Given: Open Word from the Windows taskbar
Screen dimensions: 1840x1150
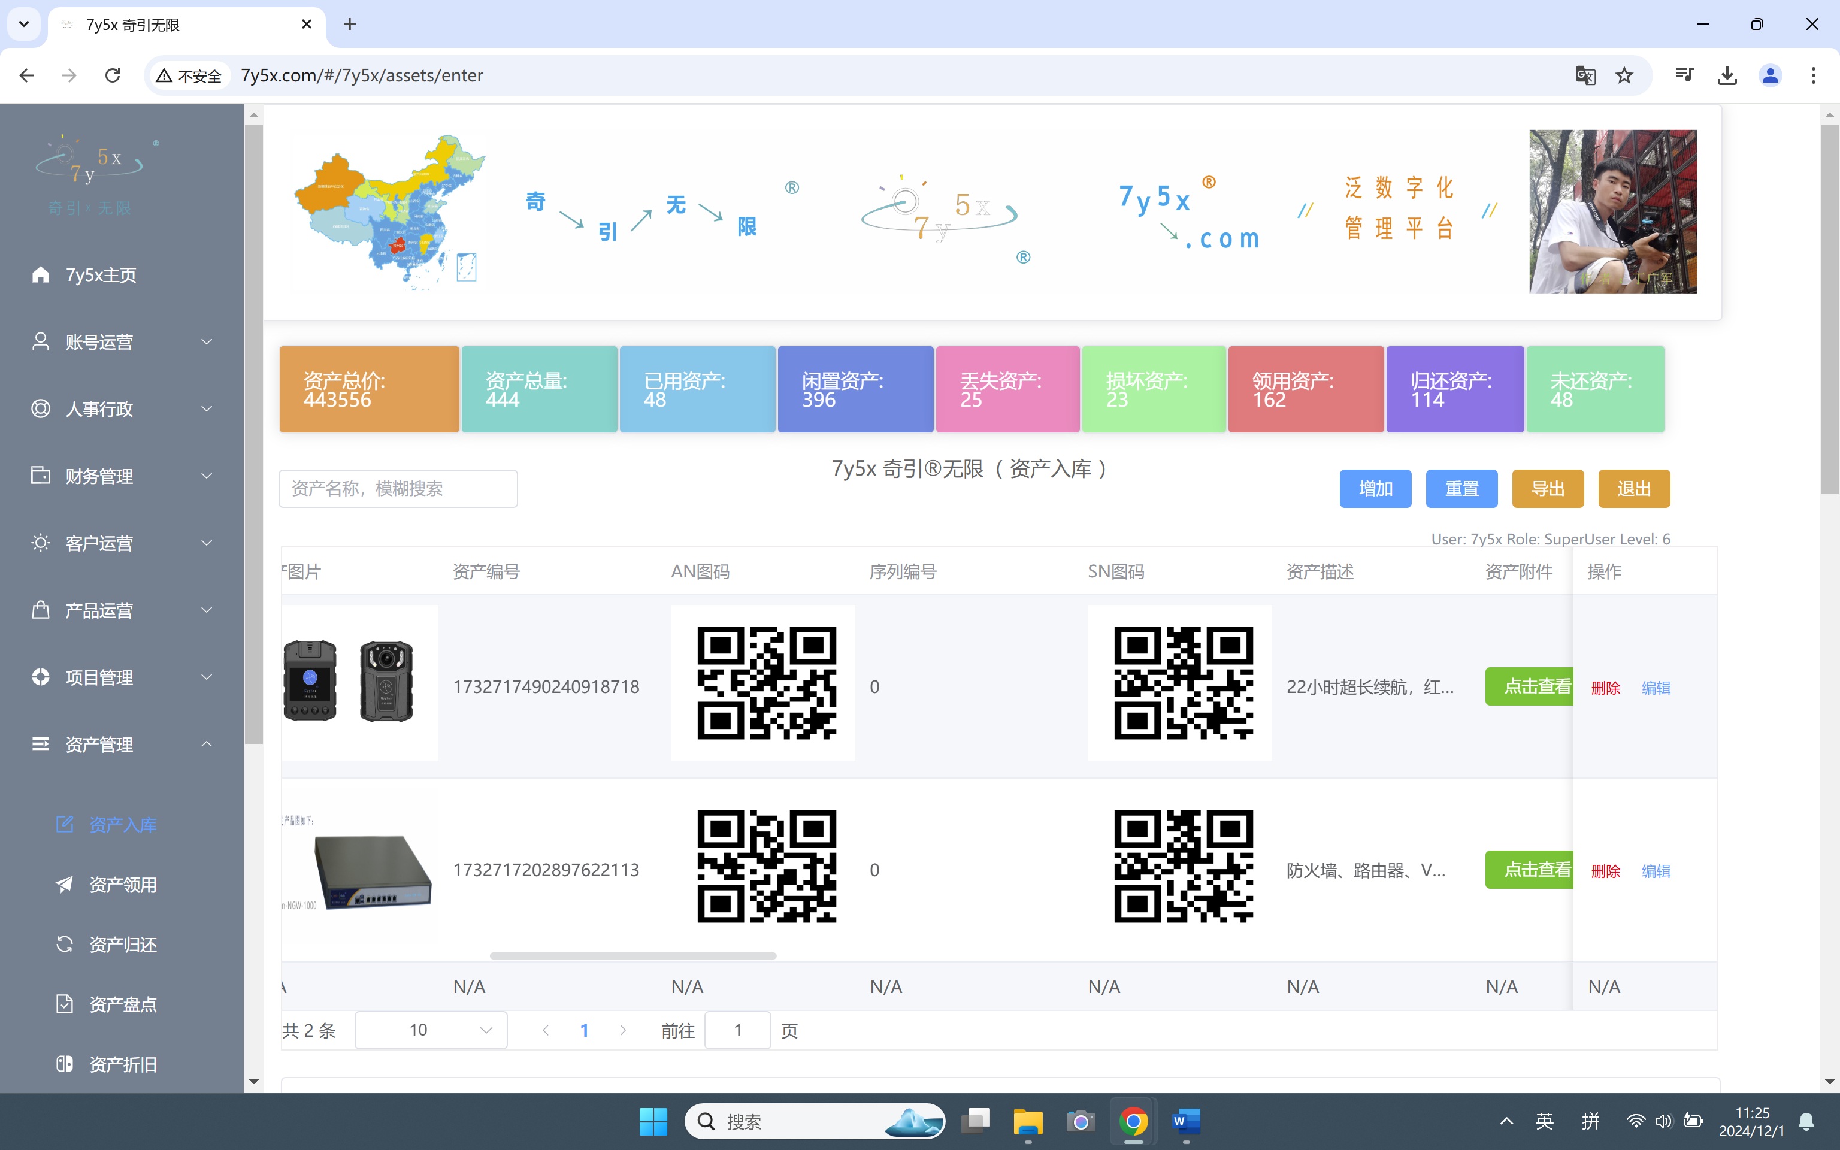Looking at the screenshot, I should point(1185,1121).
